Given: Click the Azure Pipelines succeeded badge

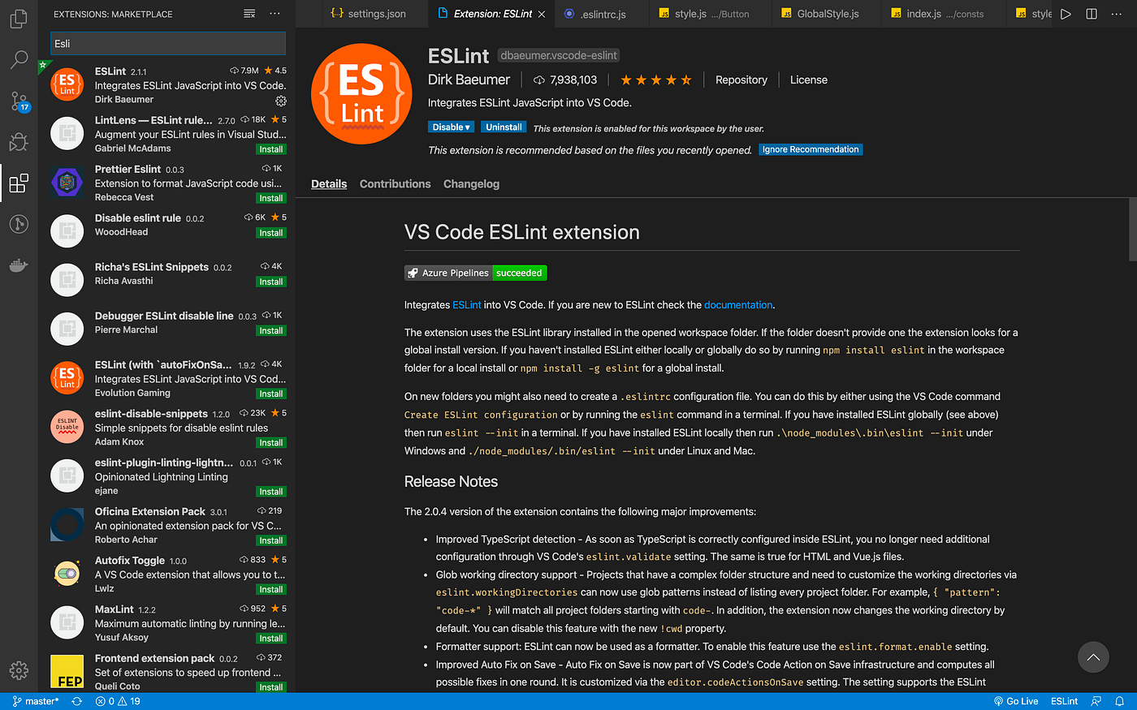Looking at the screenshot, I should click(476, 273).
